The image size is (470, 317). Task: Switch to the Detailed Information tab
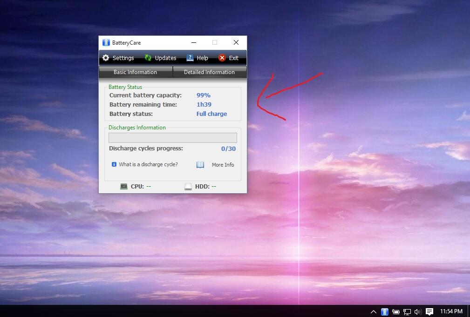210,72
